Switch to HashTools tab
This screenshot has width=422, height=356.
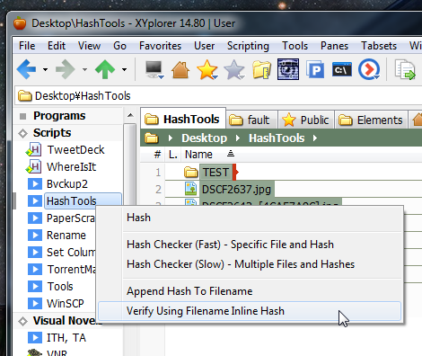(x=183, y=120)
